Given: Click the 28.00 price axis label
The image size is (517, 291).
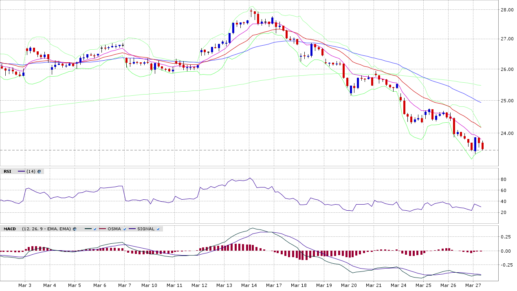Looking at the screenshot, I should coord(507,10).
